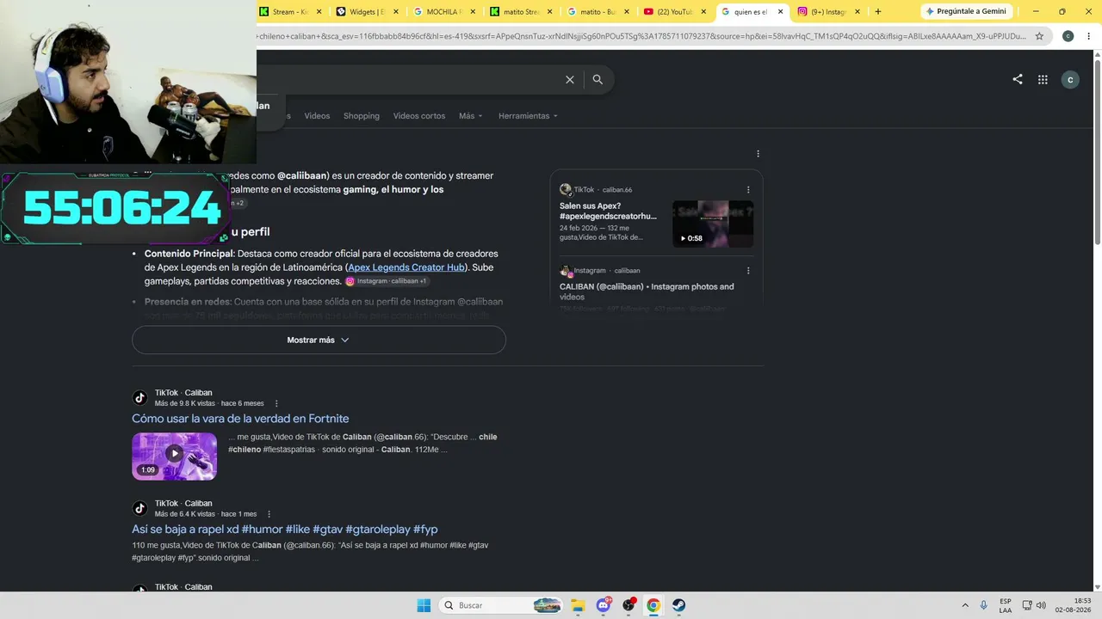
Task: Select the Videos search filter
Action: point(317,116)
